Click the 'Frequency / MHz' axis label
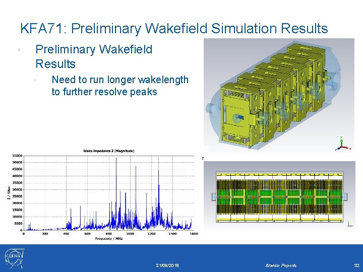The height and width of the screenshot is (272, 363). click(109, 238)
